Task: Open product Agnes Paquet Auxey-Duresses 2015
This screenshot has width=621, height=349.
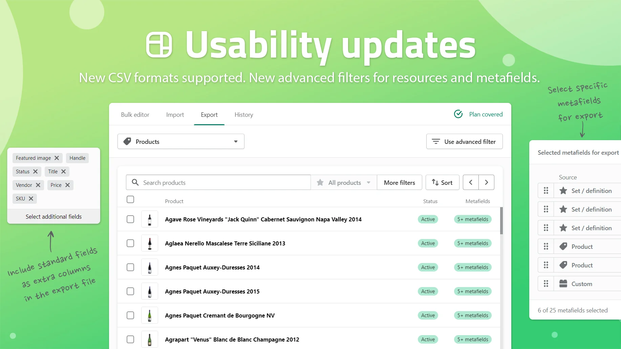Action: (212, 291)
